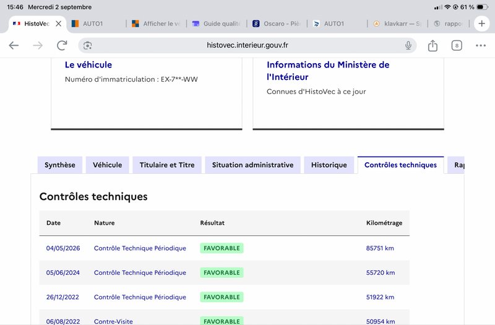Image resolution: width=495 pixels, height=325 pixels.
Task: Select the Titulaire et Titre tab
Action: pyautogui.click(x=167, y=165)
